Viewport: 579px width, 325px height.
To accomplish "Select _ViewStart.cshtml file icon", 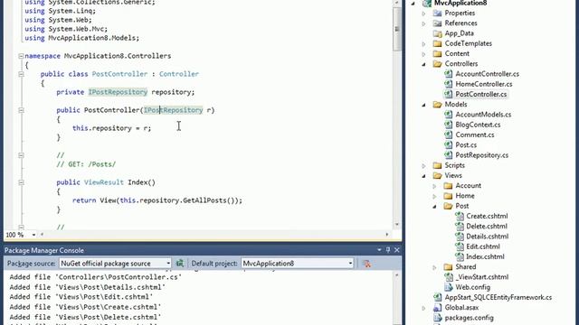I will tap(448, 277).
